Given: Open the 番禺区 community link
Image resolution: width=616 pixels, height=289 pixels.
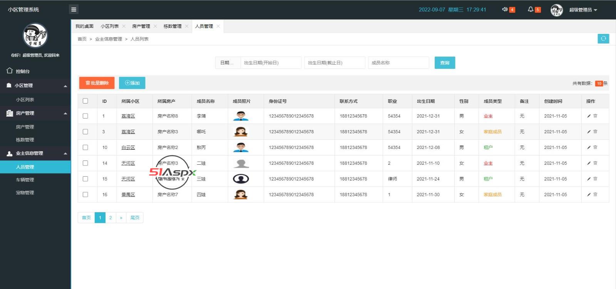Looking at the screenshot, I should (128, 195).
